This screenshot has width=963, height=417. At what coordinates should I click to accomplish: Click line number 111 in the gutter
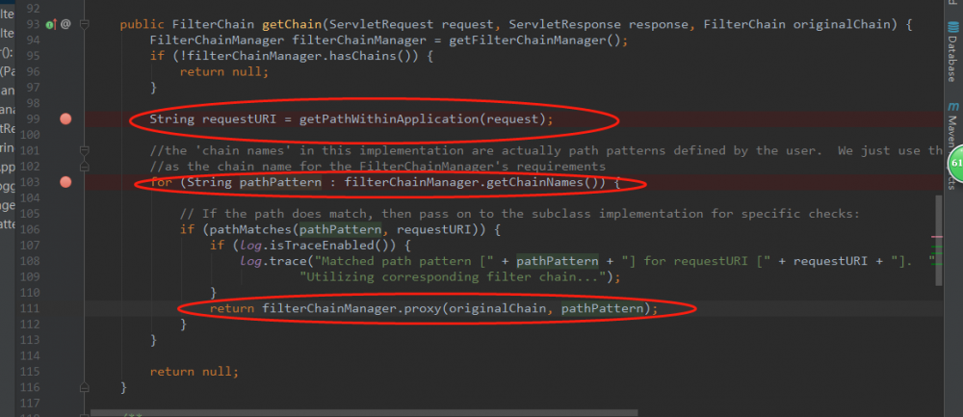30,308
